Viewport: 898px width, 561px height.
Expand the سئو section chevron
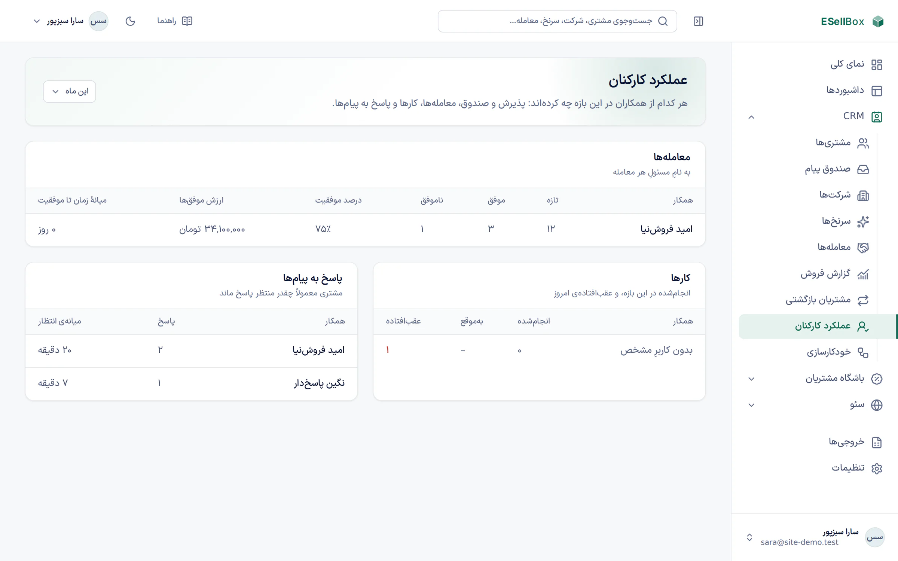coord(751,405)
